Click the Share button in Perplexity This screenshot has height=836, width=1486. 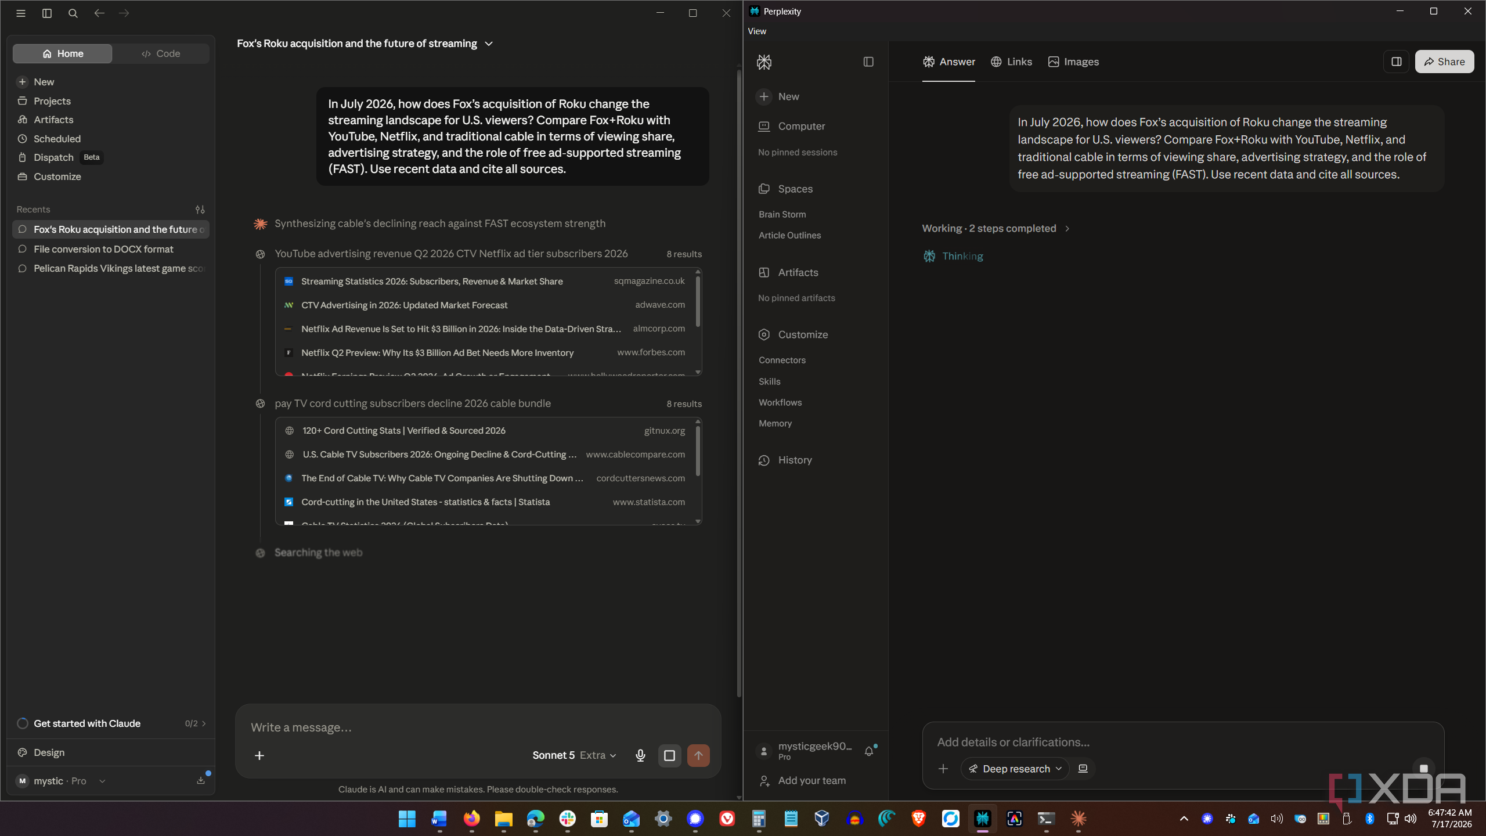point(1444,62)
